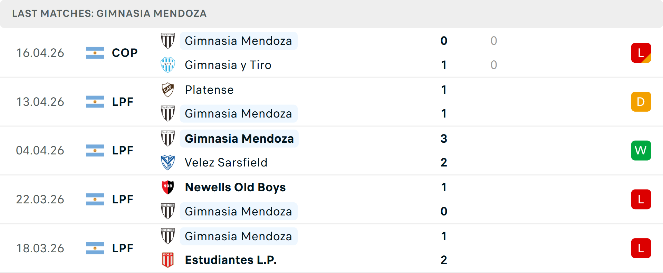Click the Estudiantes L.P. club crest
Screen dimensions: 663x273
coord(168,260)
